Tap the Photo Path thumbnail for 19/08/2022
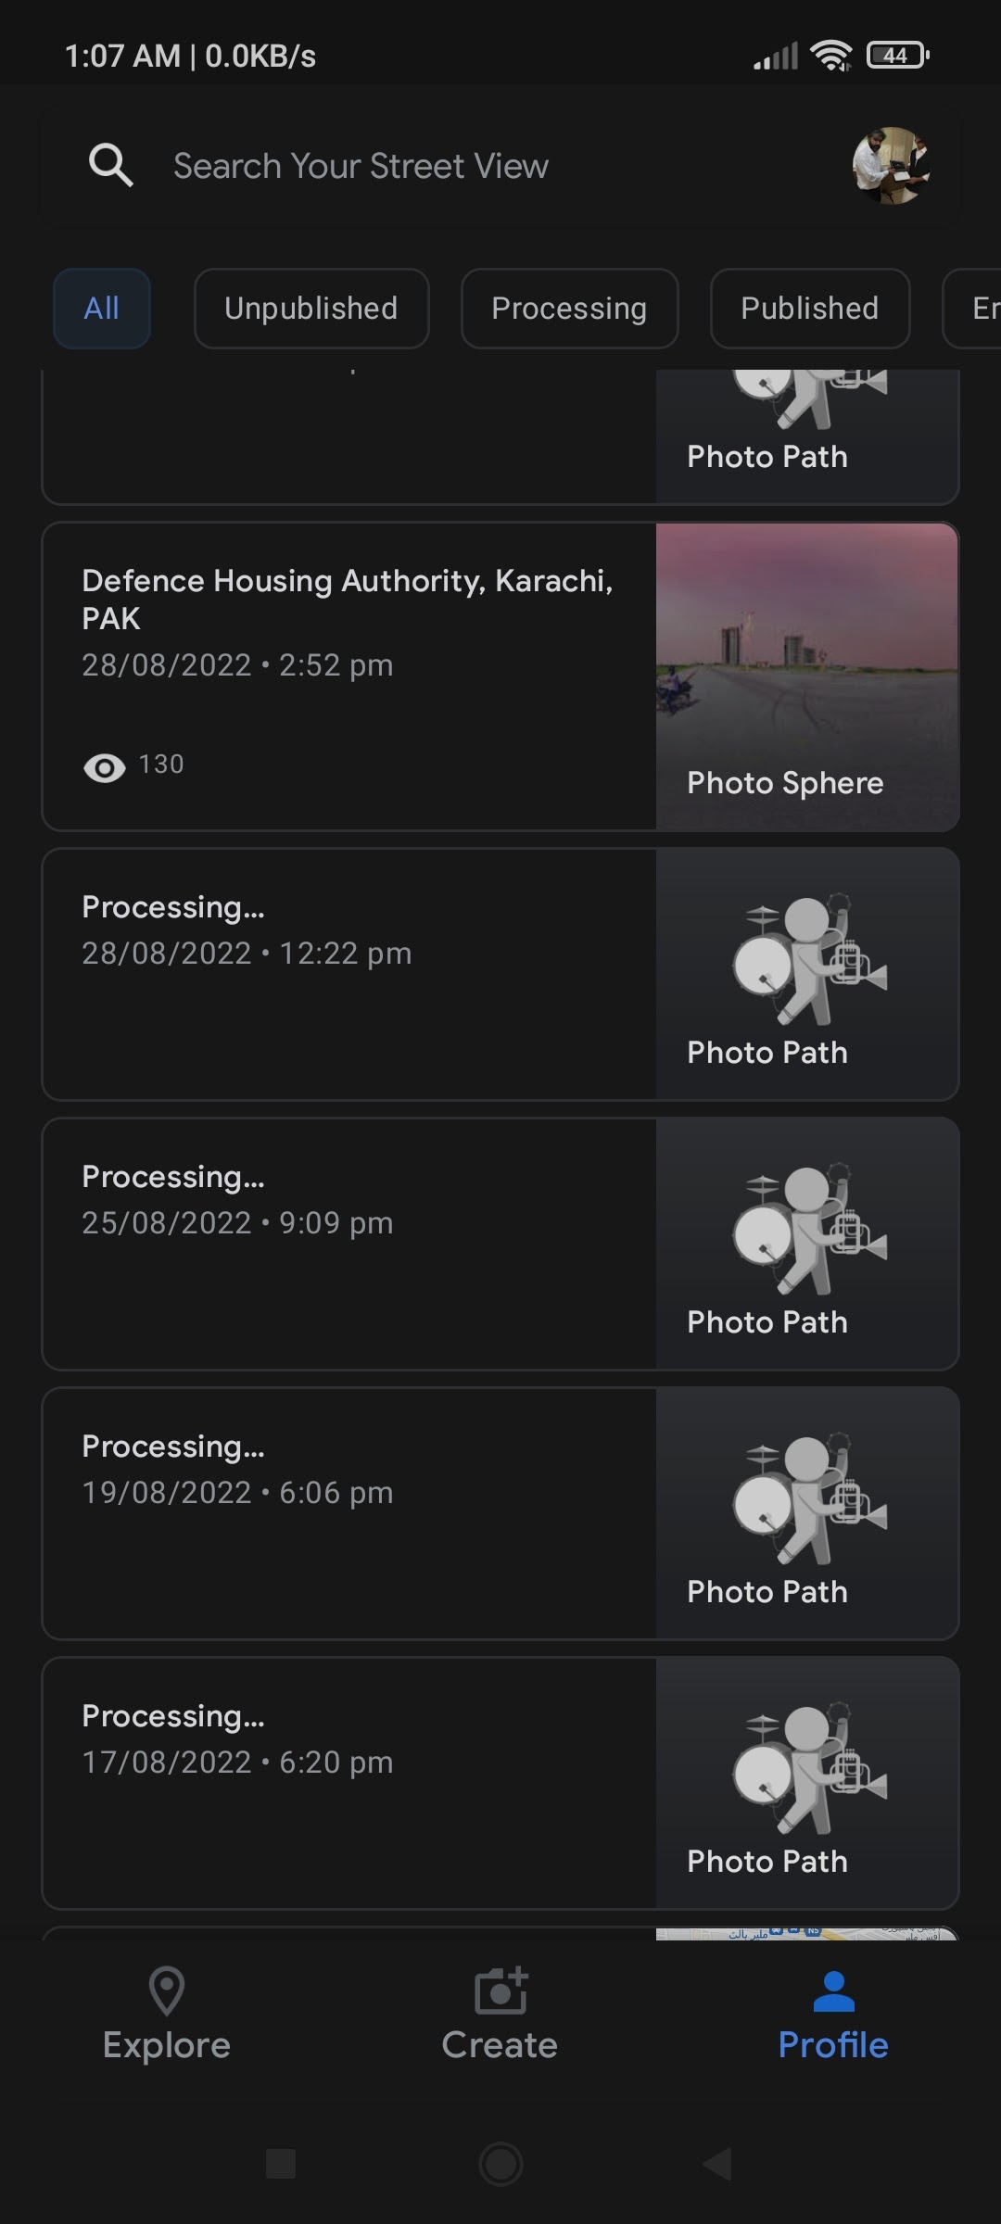This screenshot has width=1001, height=2224. (x=806, y=1513)
